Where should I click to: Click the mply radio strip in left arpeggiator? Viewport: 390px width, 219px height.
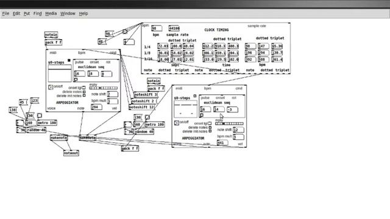[x=103, y=88]
